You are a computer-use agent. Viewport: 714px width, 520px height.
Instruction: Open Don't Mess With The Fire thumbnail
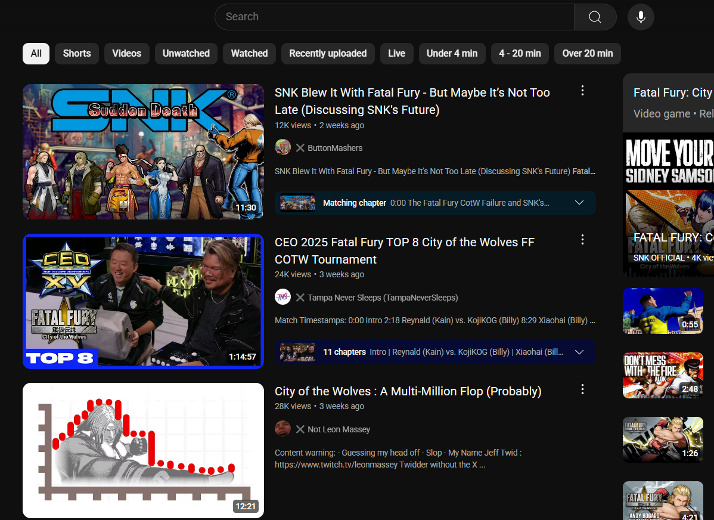click(x=663, y=375)
